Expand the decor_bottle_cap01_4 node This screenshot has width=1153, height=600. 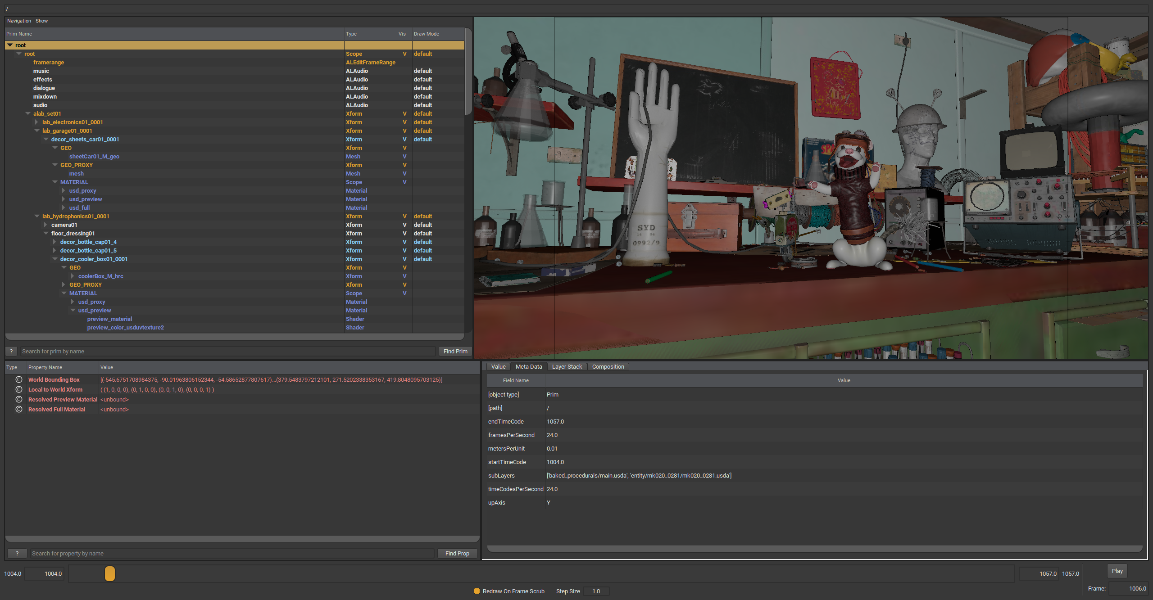(x=54, y=242)
